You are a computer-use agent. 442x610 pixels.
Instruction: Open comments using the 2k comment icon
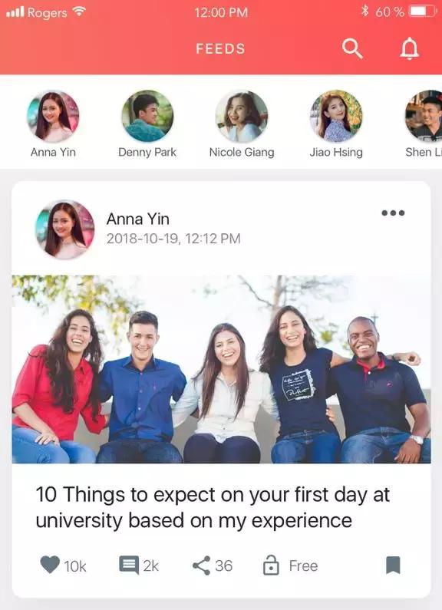click(x=129, y=565)
